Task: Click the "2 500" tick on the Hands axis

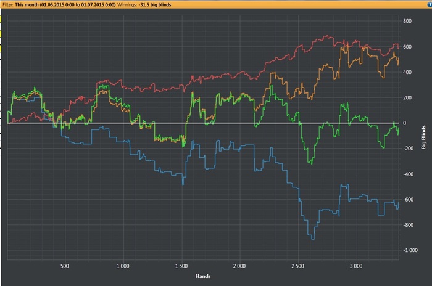Action: (x=298, y=266)
